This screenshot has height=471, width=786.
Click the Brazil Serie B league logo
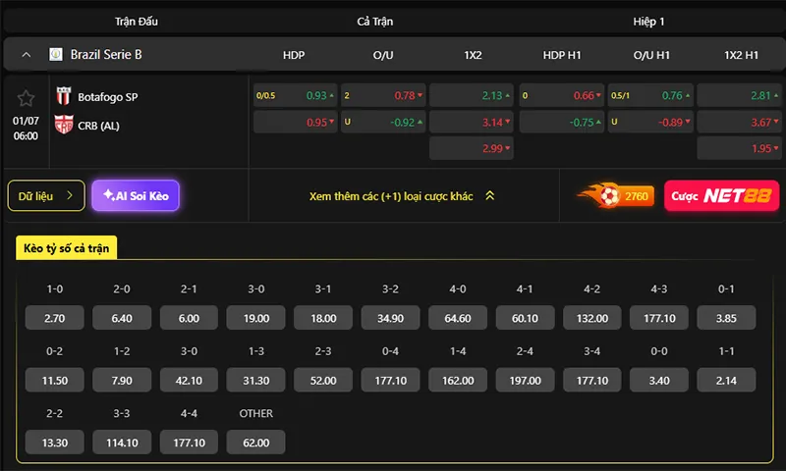click(x=56, y=54)
